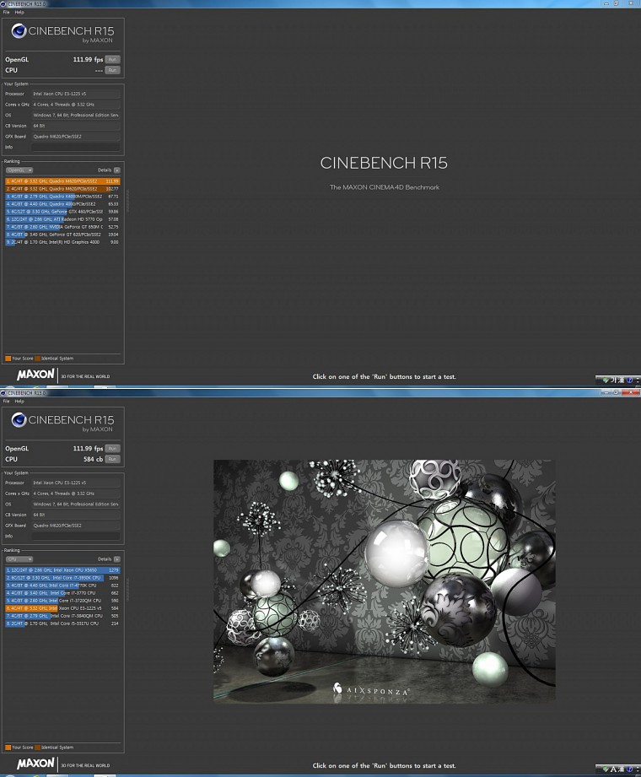The width and height of the screenshot is (641, 777).
Task: Click Identical System swatch in lower window
Action: pyautogui.click(x=38, y=747)
